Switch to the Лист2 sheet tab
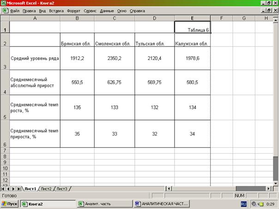Screen dimensions: 279x209 tap(46, 189)
